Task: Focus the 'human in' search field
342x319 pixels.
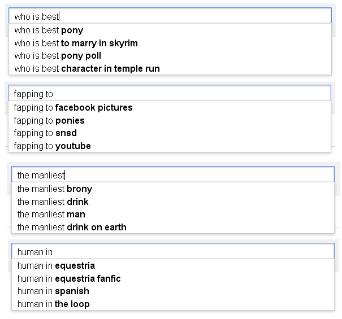Action: 172,252
